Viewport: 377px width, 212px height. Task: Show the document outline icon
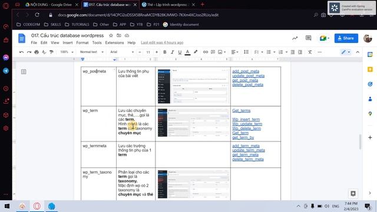24,72
